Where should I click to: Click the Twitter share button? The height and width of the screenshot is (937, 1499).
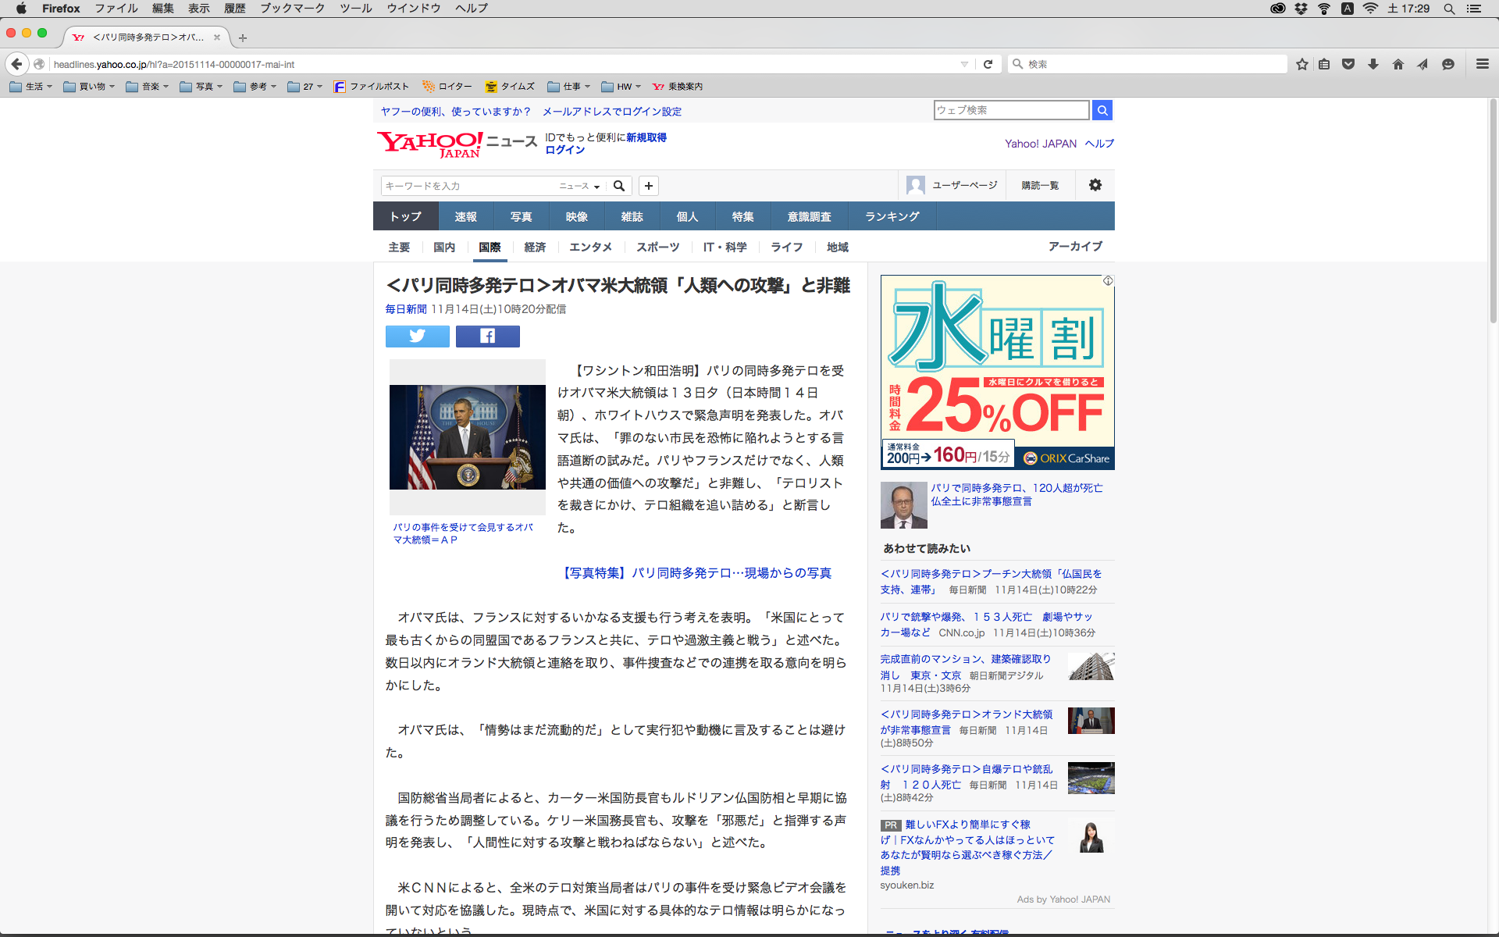point(417,337)
